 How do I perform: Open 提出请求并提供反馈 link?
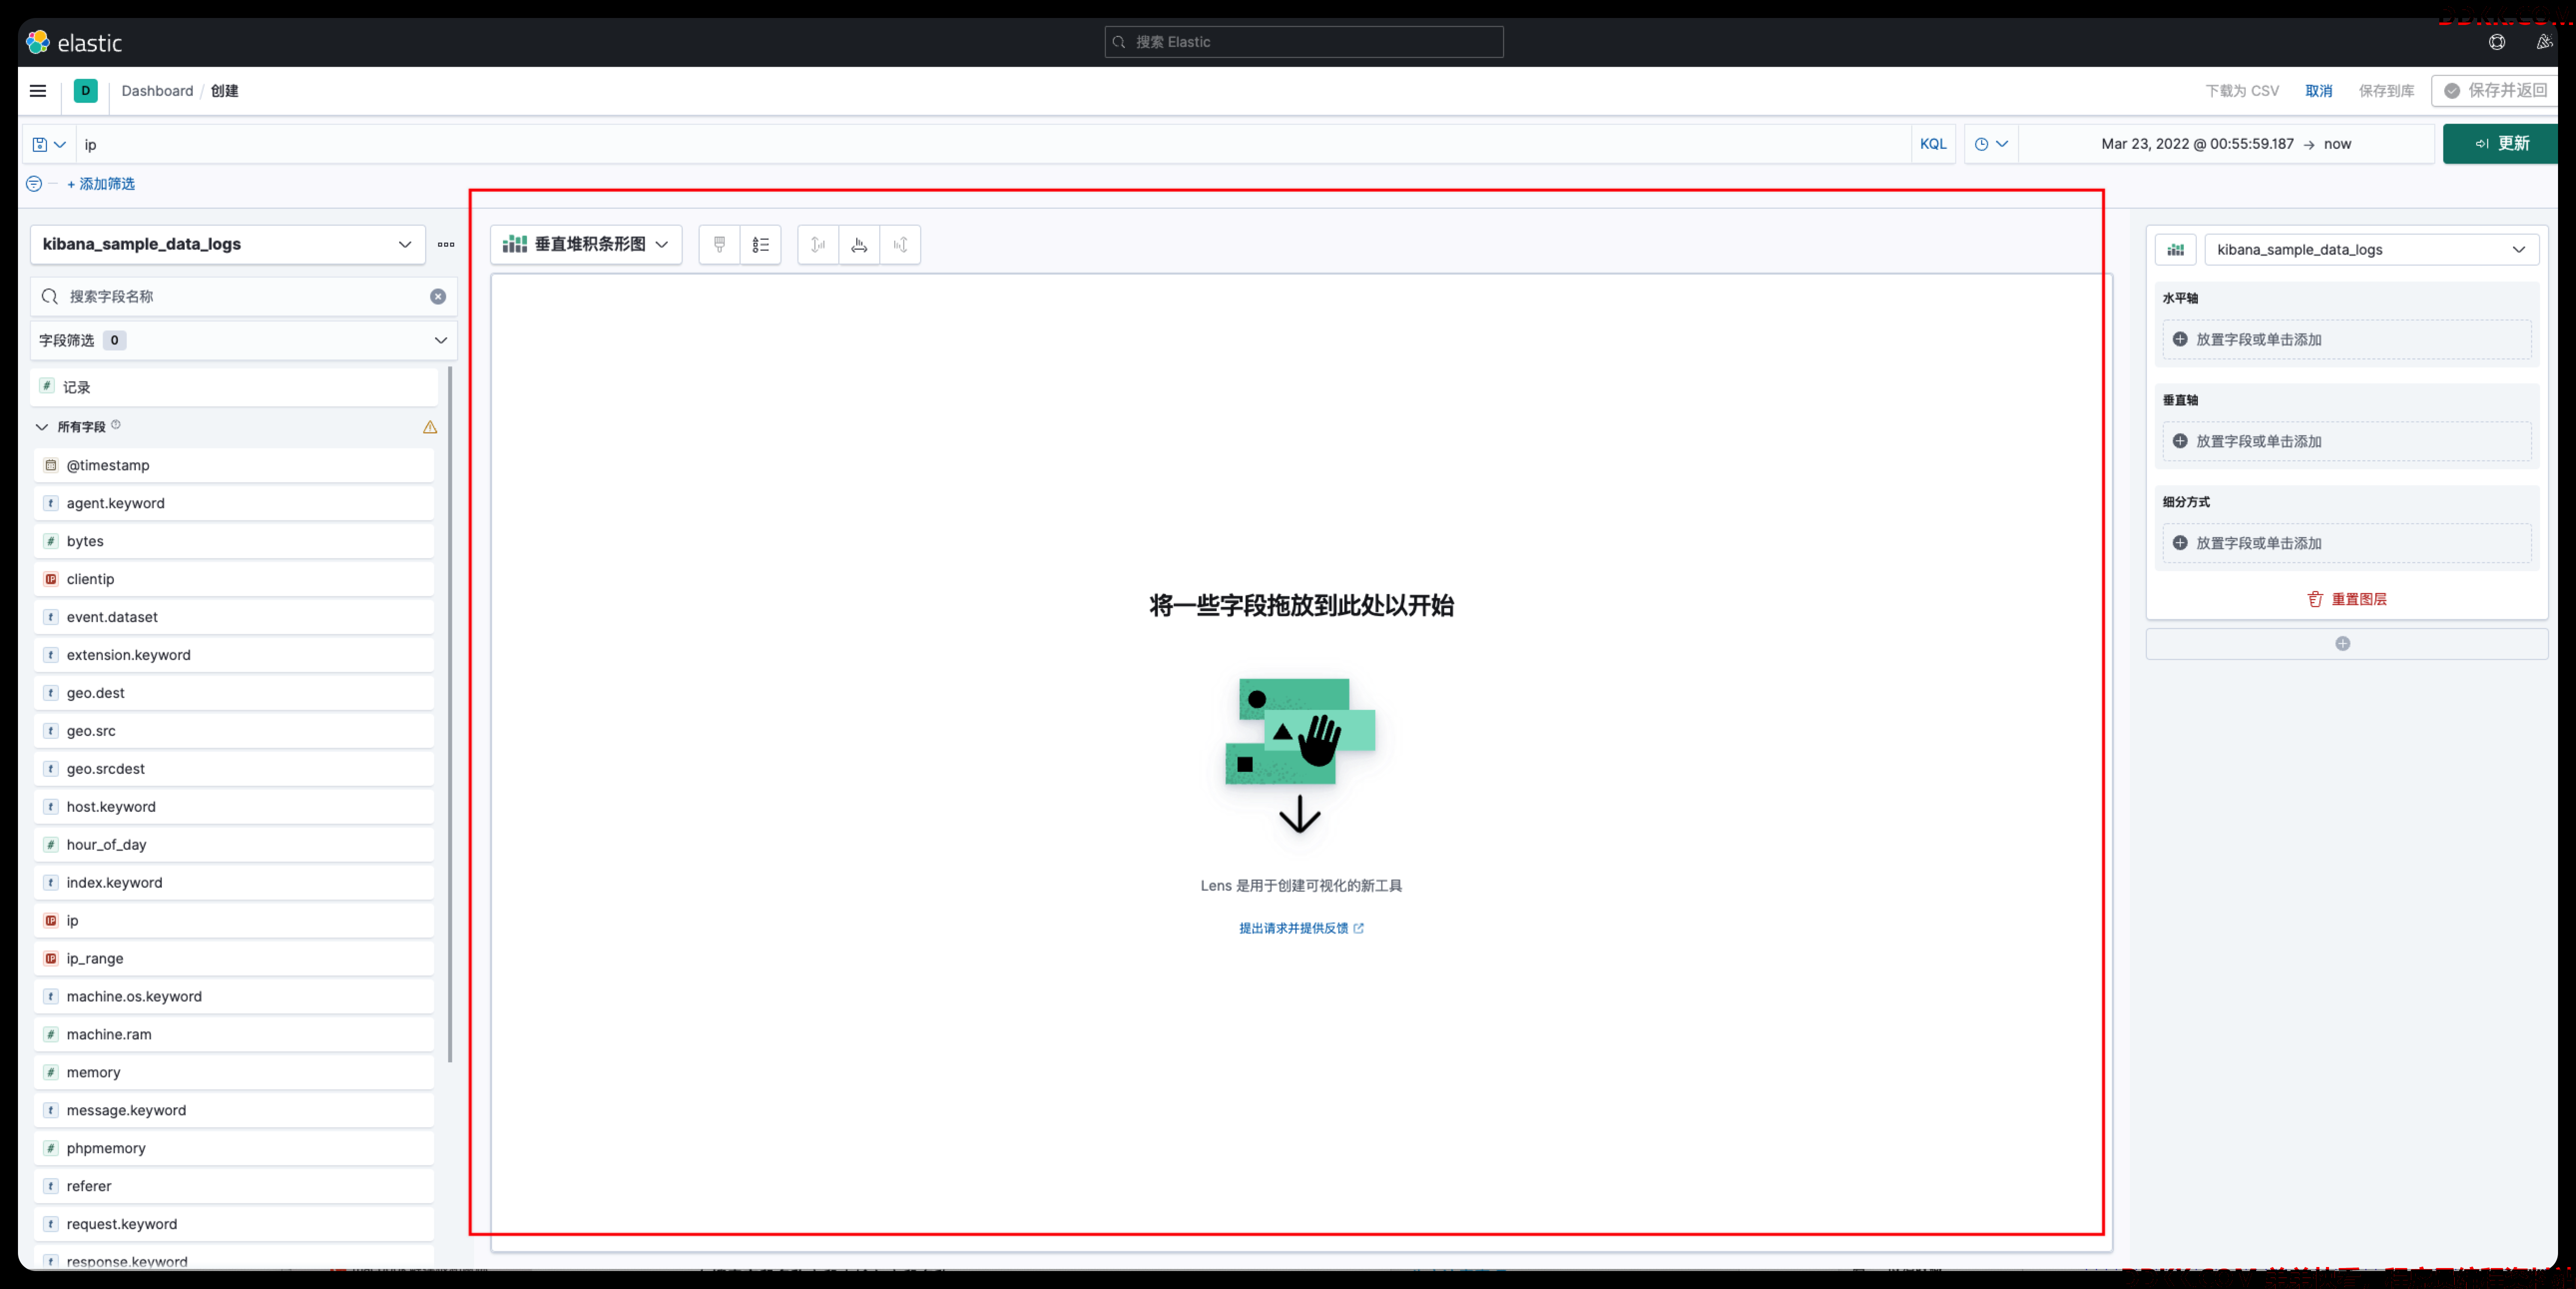pyautogui.click(x=1301, y=929)
